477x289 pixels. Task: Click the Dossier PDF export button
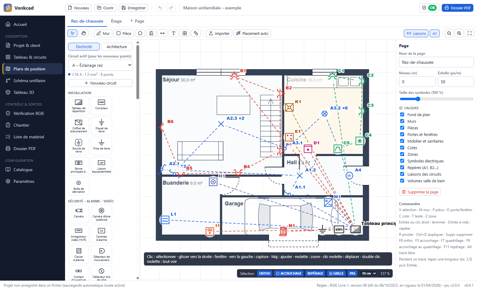click(x=457, y=8)
